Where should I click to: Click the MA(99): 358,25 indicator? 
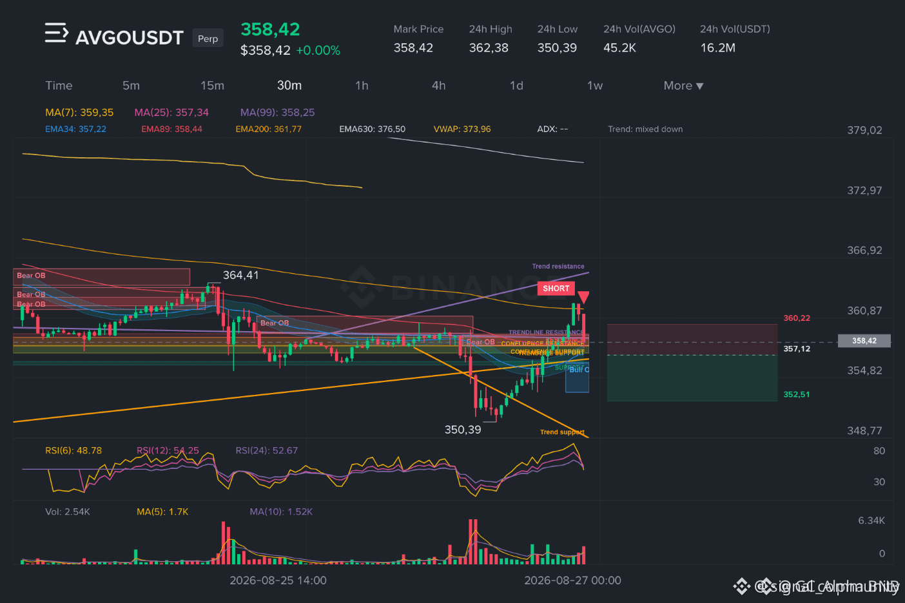pyautogui.click(x=278, y=112)
